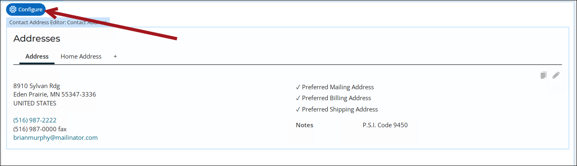Click the red arrow annotation pointing to Configure
This screenshot has width=577, height=166.
tap(112, 23)
